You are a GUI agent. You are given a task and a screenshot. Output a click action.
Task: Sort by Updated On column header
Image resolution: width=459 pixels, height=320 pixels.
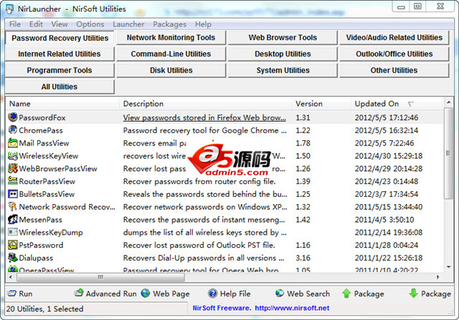coord(396,104)
